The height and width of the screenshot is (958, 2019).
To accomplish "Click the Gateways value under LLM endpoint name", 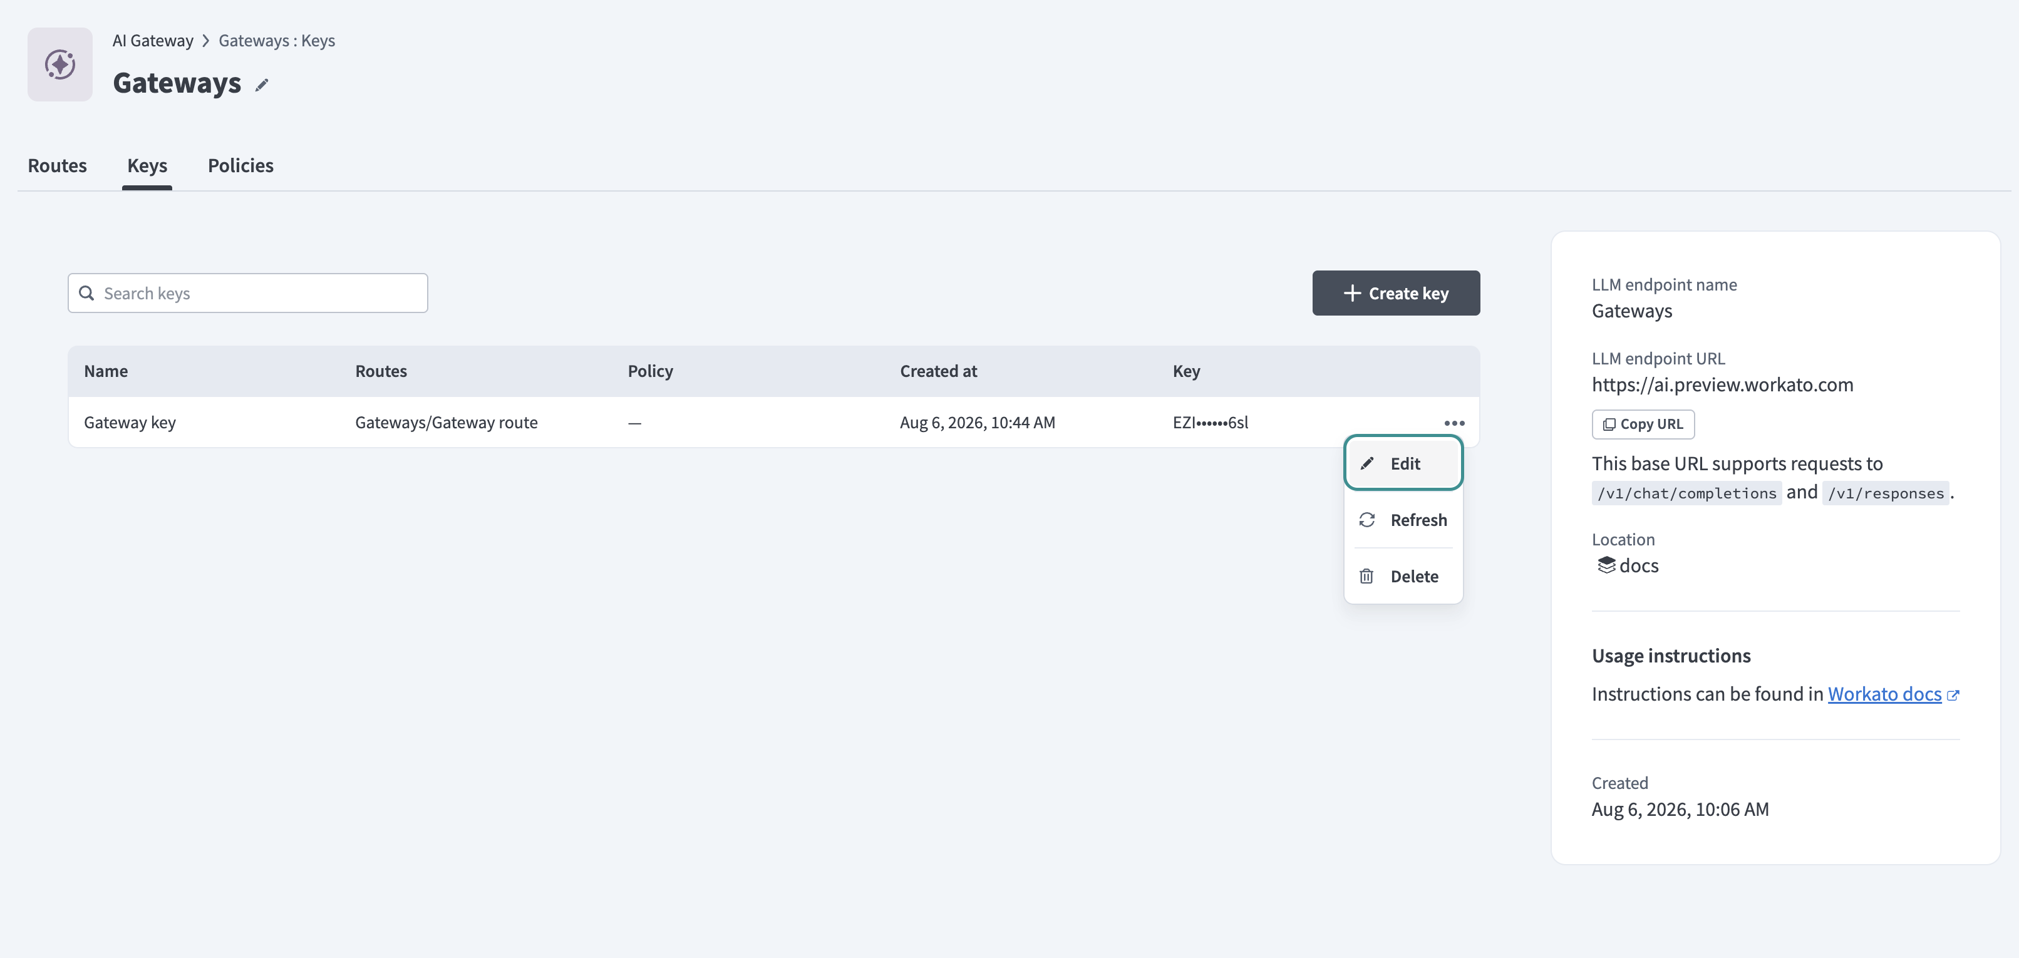I will [x=1632, y=311].
